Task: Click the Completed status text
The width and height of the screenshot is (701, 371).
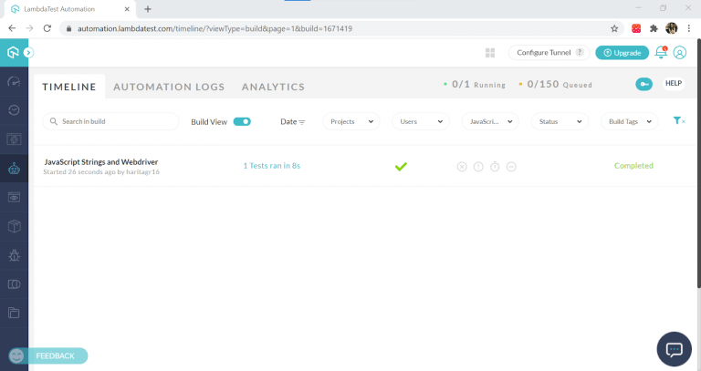Action: [x=633, y=166]
